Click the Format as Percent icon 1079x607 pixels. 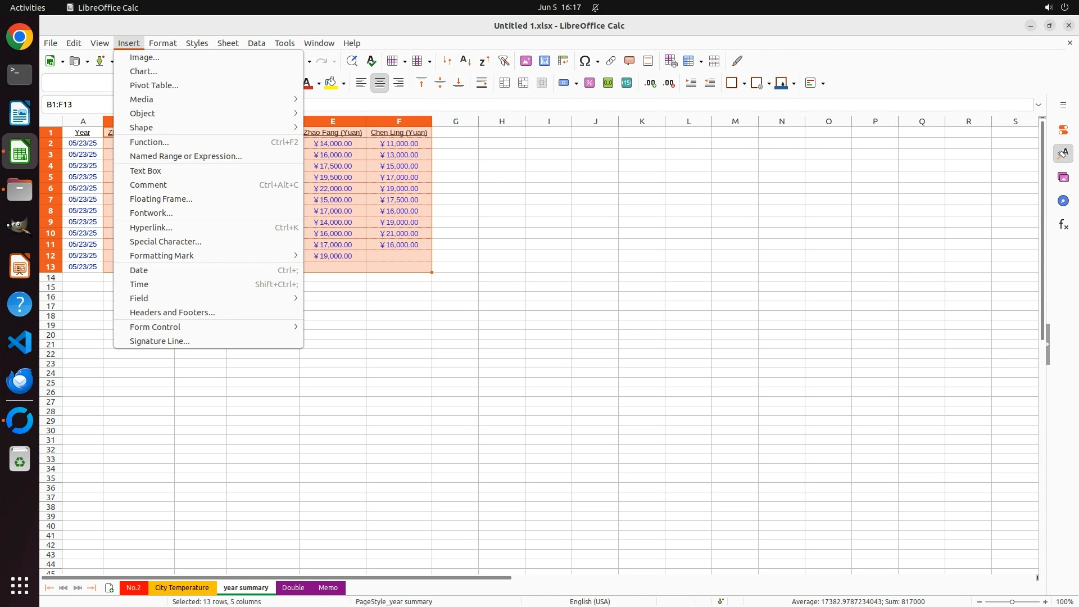pyautogui.click(x=590, y=83)
